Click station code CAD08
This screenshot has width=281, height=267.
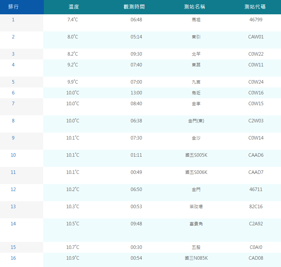coord(256,258)
